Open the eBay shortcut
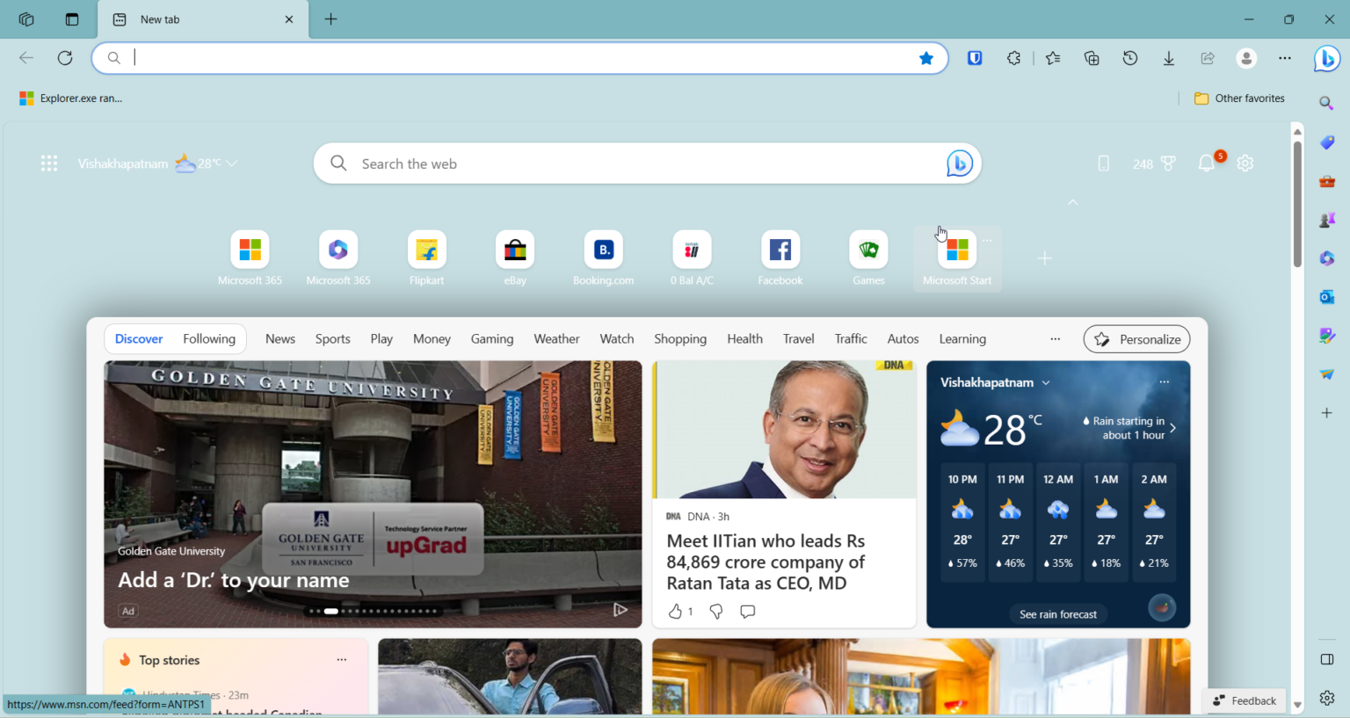This screenshot has height=718, width=1350. tap(514, 249)
